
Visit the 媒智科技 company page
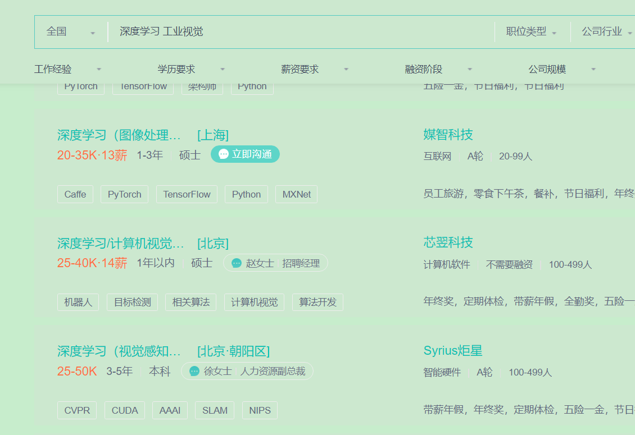click(448, 135)
